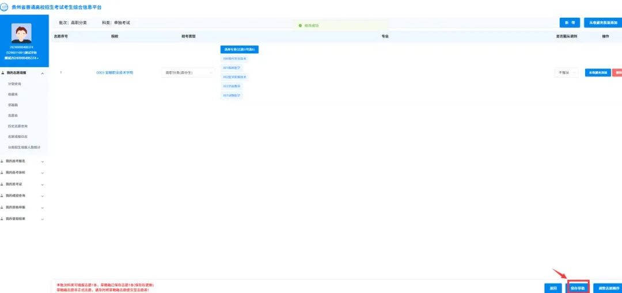Image resolution: width=622 pixels, height=293 pixels.
Task: Open 收藏夹 in the sidebar
Action: tap(13, 94)
